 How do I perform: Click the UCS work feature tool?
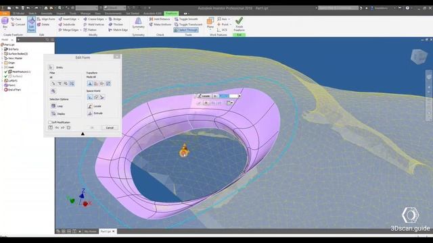[222, 30]
